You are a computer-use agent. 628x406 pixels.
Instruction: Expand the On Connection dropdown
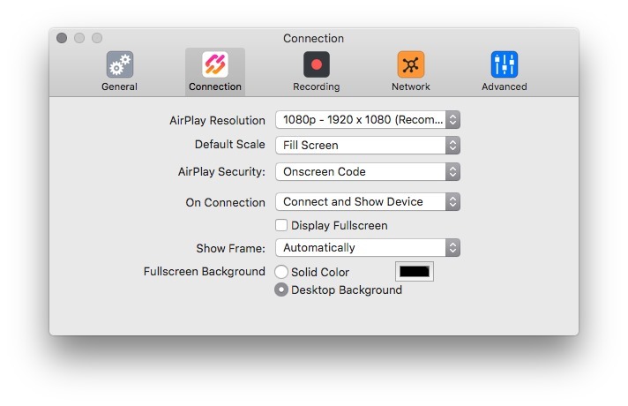(368, 201)
